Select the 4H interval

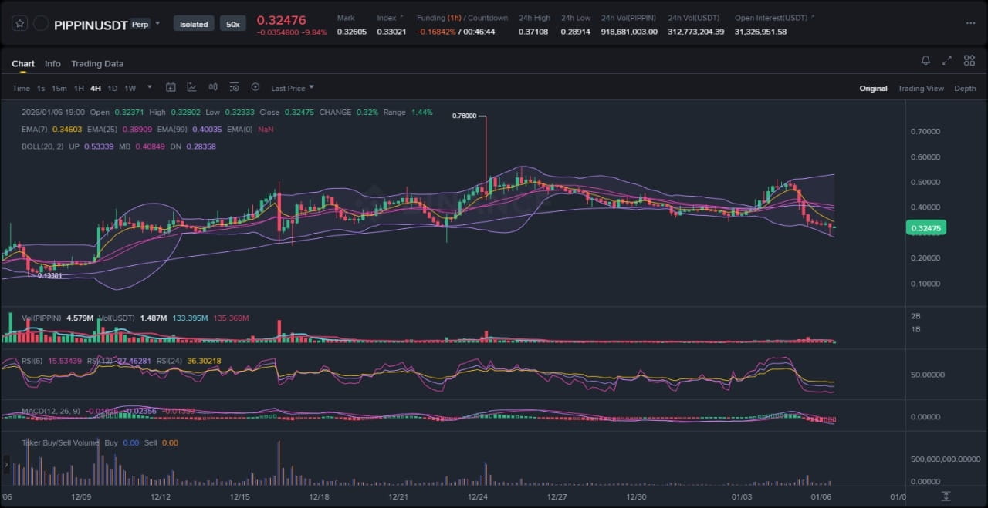[96, 88]
